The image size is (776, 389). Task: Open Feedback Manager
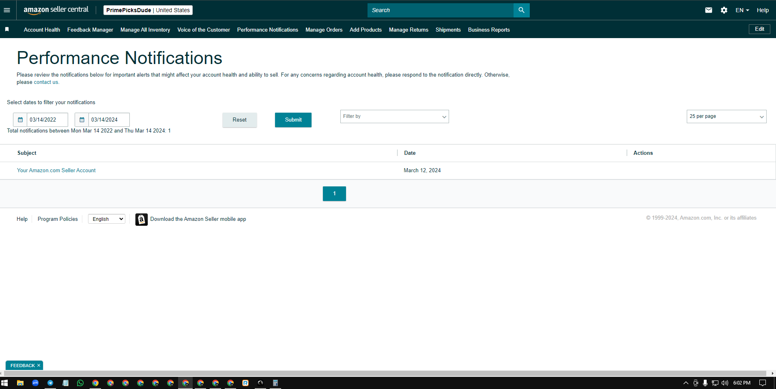pyautogui.click(x=90, y=30)
